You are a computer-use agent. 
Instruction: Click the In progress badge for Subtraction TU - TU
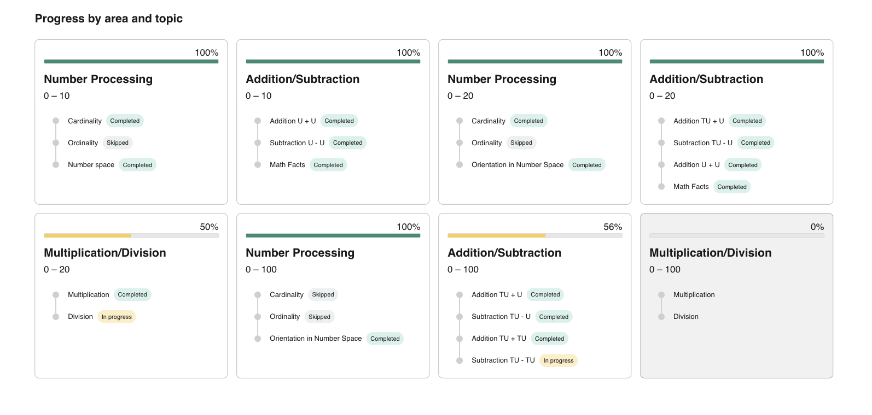(x=558, y=360)
